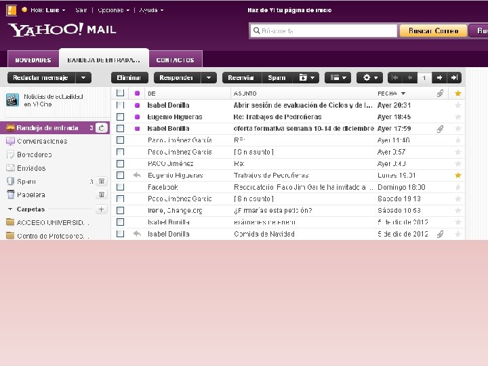Image resolution: width=488 pixels, height=366 pixels.
Task: Click Haz de Y! tu página de inicio
Action: [289, 10]
